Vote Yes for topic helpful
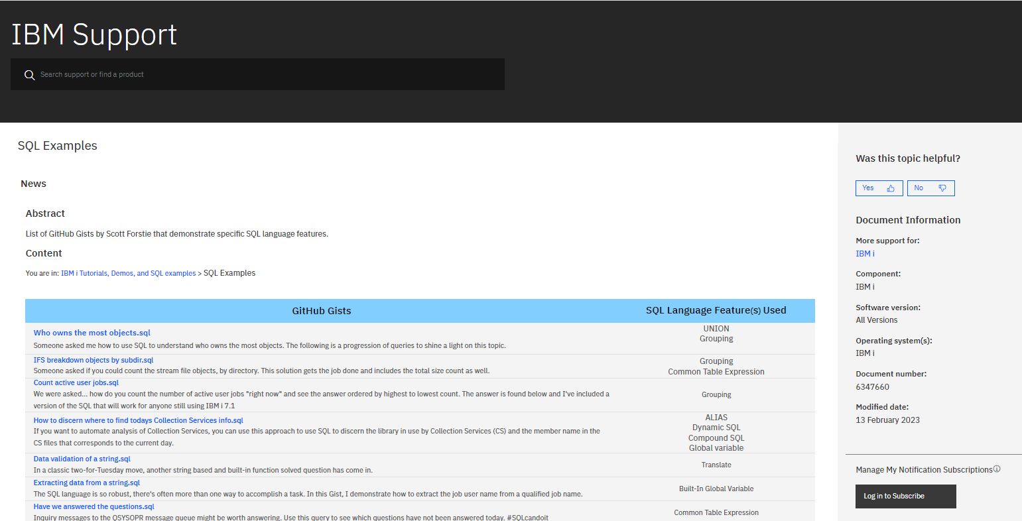The image size is (1022, 521). (x=879, y=188)
